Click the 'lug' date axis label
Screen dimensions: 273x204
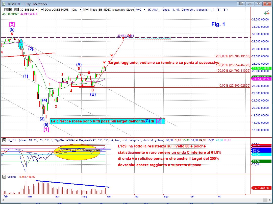coord(137,196)
